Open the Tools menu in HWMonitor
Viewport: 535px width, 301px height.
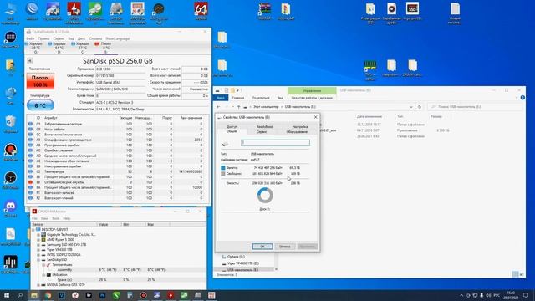coord(56,218)
